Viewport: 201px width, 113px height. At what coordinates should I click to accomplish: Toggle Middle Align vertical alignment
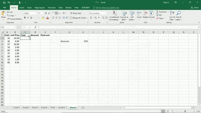(57, 13)
